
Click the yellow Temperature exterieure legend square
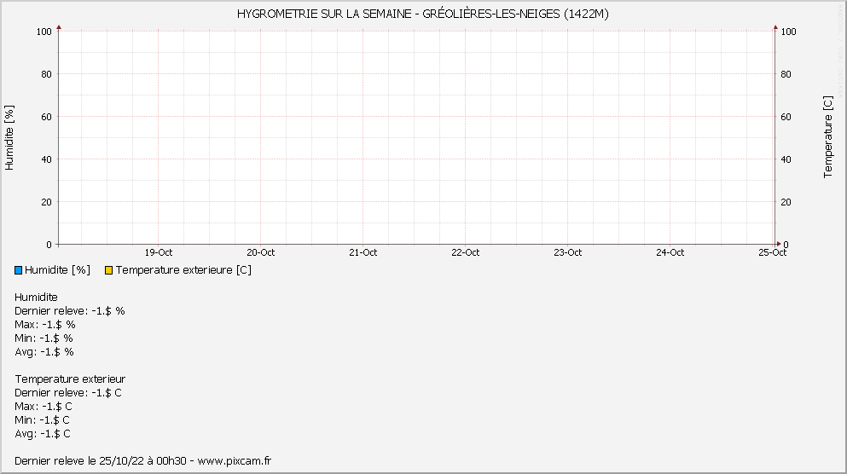(x=108, y=270)
